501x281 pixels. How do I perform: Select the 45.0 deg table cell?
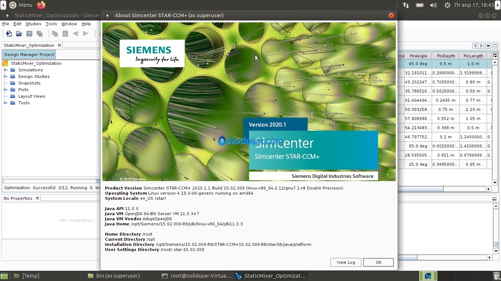coord(418,64)
